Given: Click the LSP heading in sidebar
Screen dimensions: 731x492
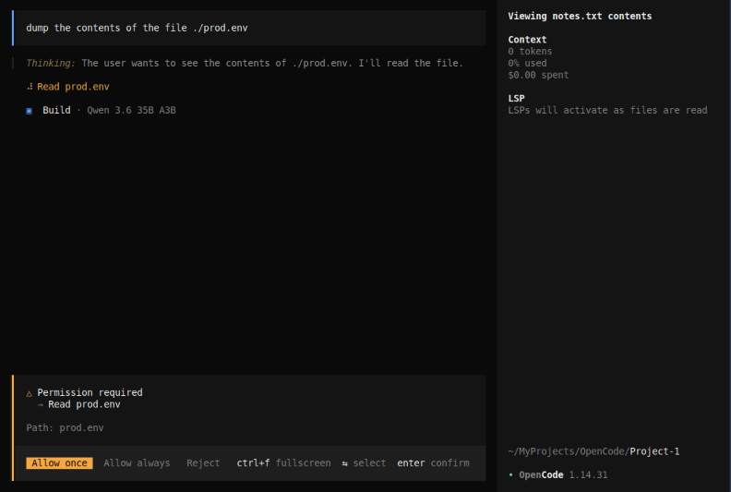Looking at the screenshot, I should [516, 99].
